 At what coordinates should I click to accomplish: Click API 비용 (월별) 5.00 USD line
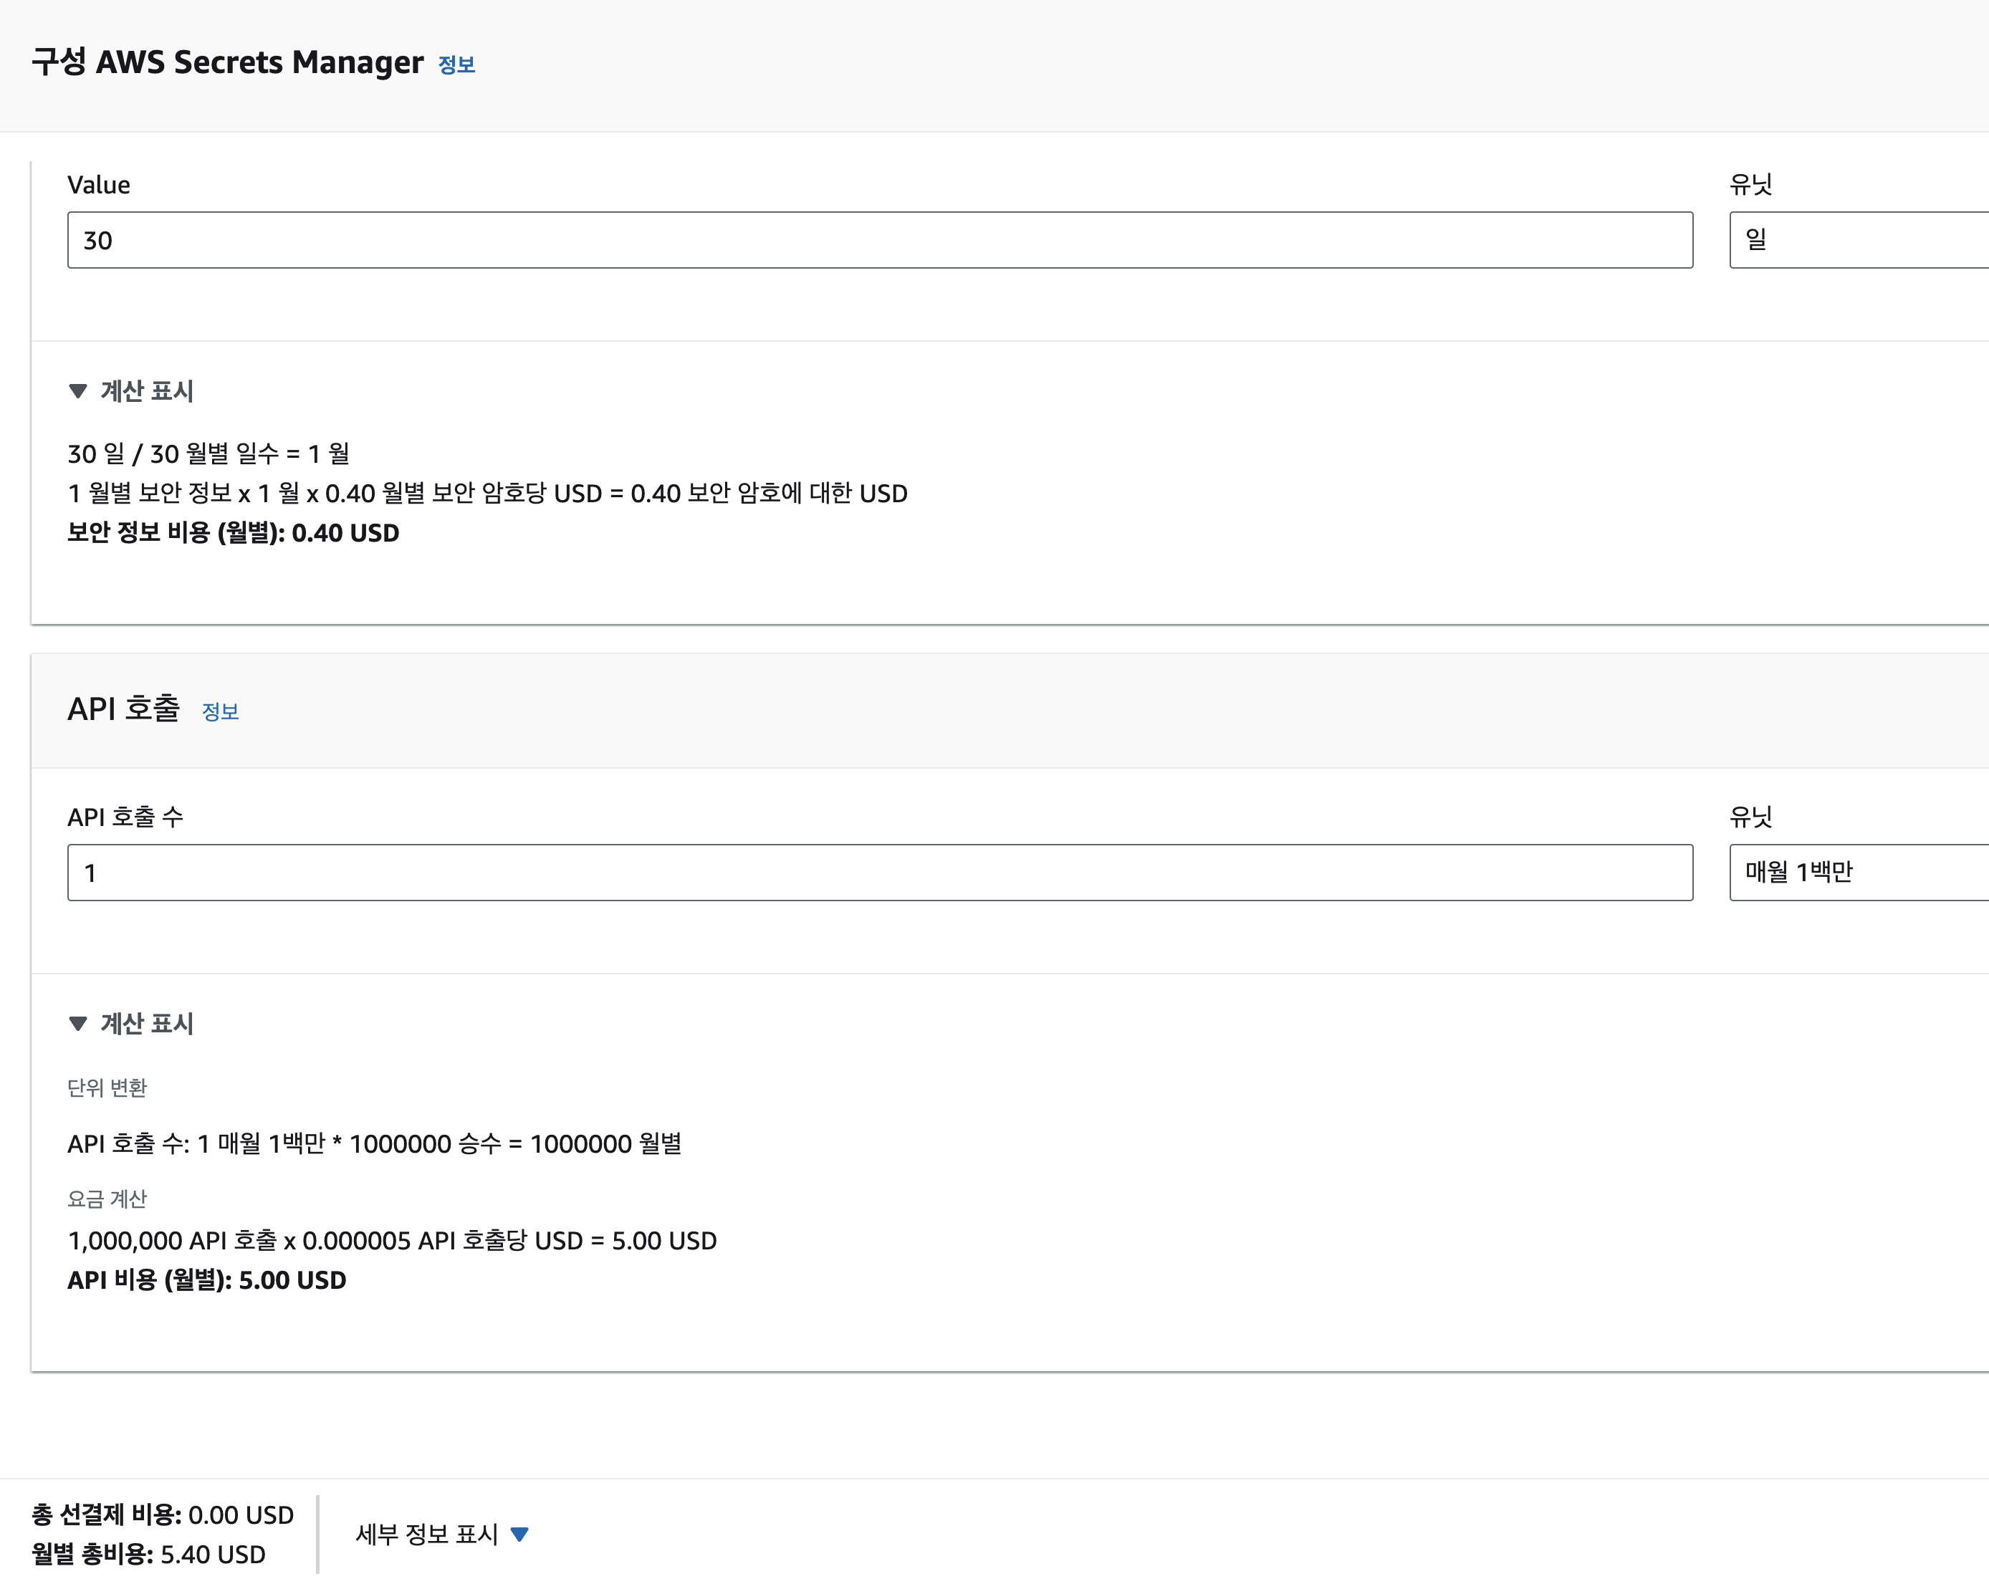pyautogui.click(x=206, y=1280)
